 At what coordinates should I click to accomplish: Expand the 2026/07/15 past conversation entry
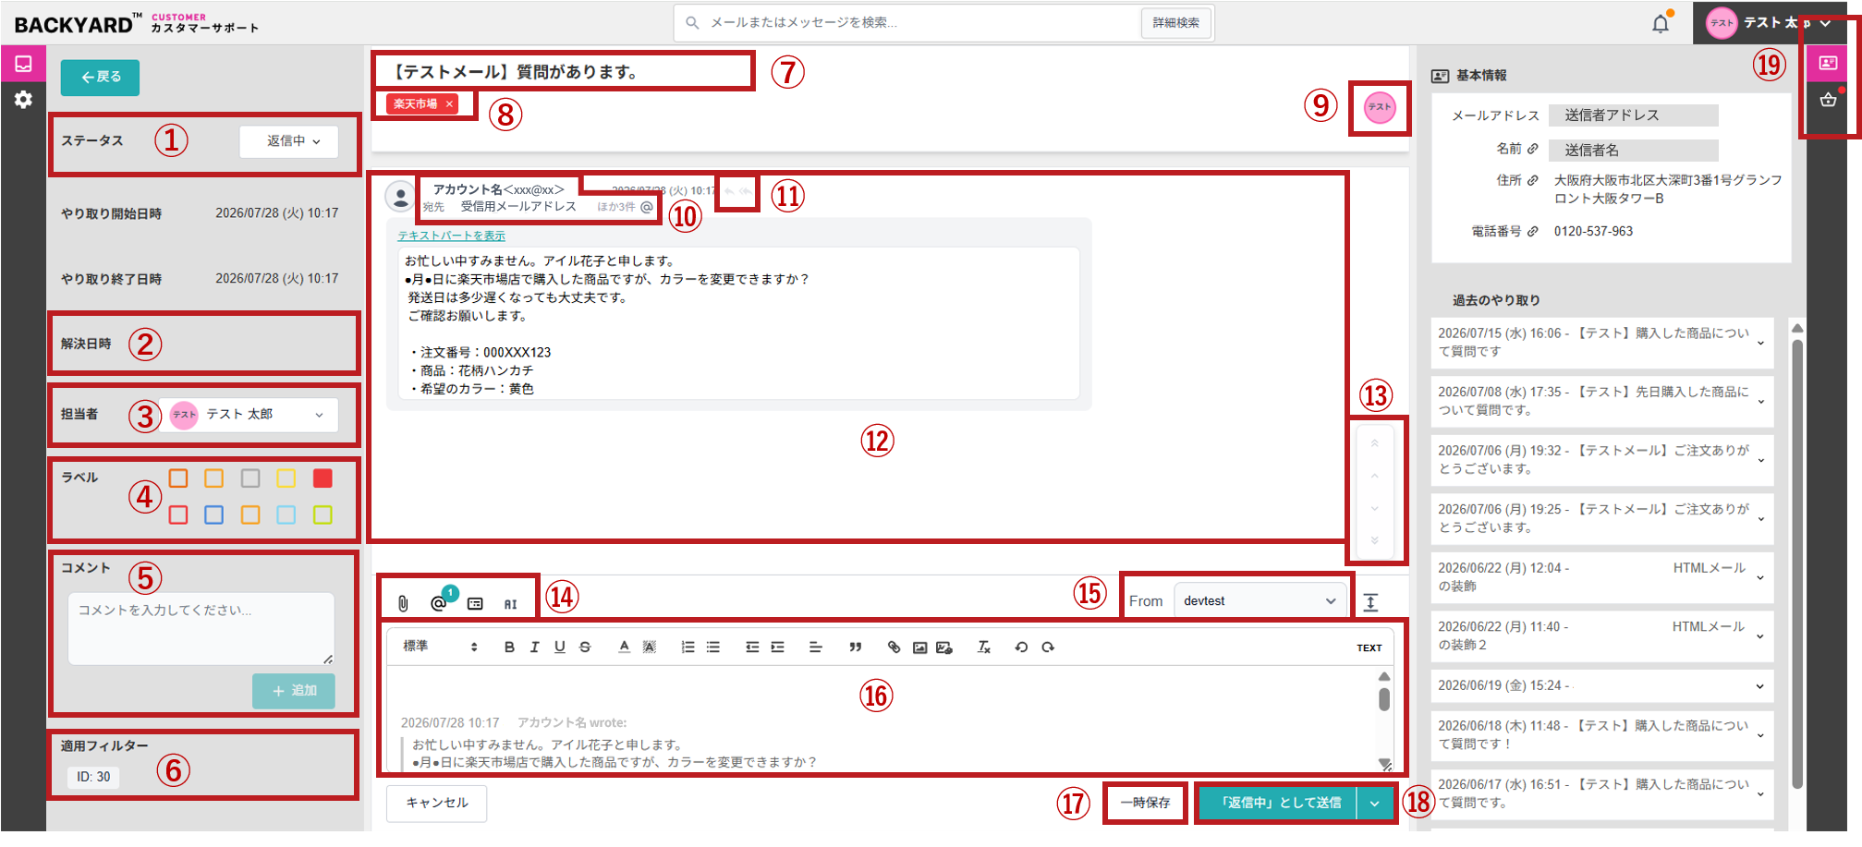1602,343
